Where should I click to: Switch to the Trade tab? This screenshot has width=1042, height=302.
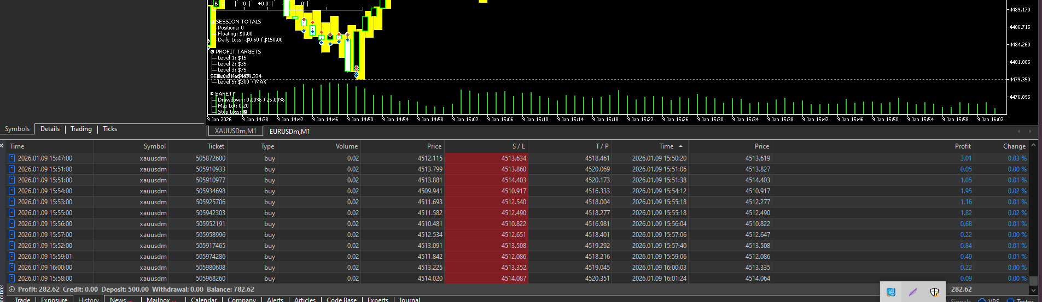22,300
